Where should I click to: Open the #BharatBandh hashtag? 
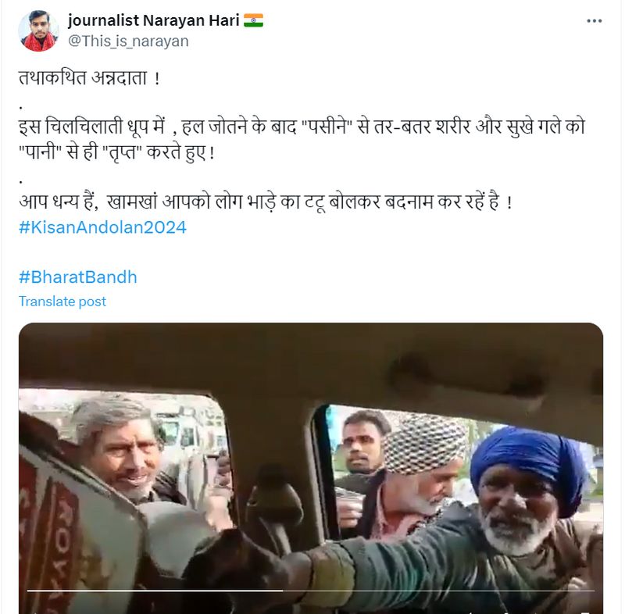coord(77,277)
